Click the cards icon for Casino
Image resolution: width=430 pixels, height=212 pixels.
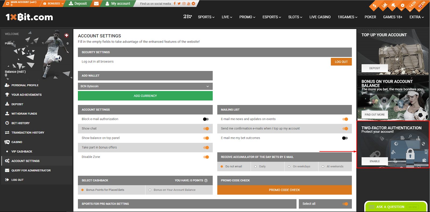(x=7, y=142)
